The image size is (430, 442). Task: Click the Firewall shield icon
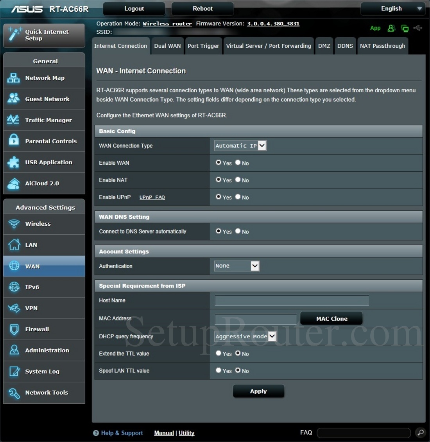[x=14, y=329]
